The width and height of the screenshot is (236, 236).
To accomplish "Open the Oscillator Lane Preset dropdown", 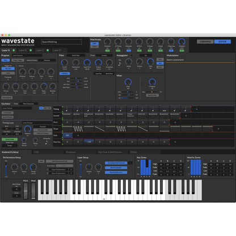I will coord(17,108).
